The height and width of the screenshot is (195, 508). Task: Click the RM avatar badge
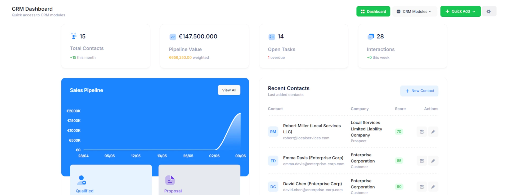tap(273, 131)
